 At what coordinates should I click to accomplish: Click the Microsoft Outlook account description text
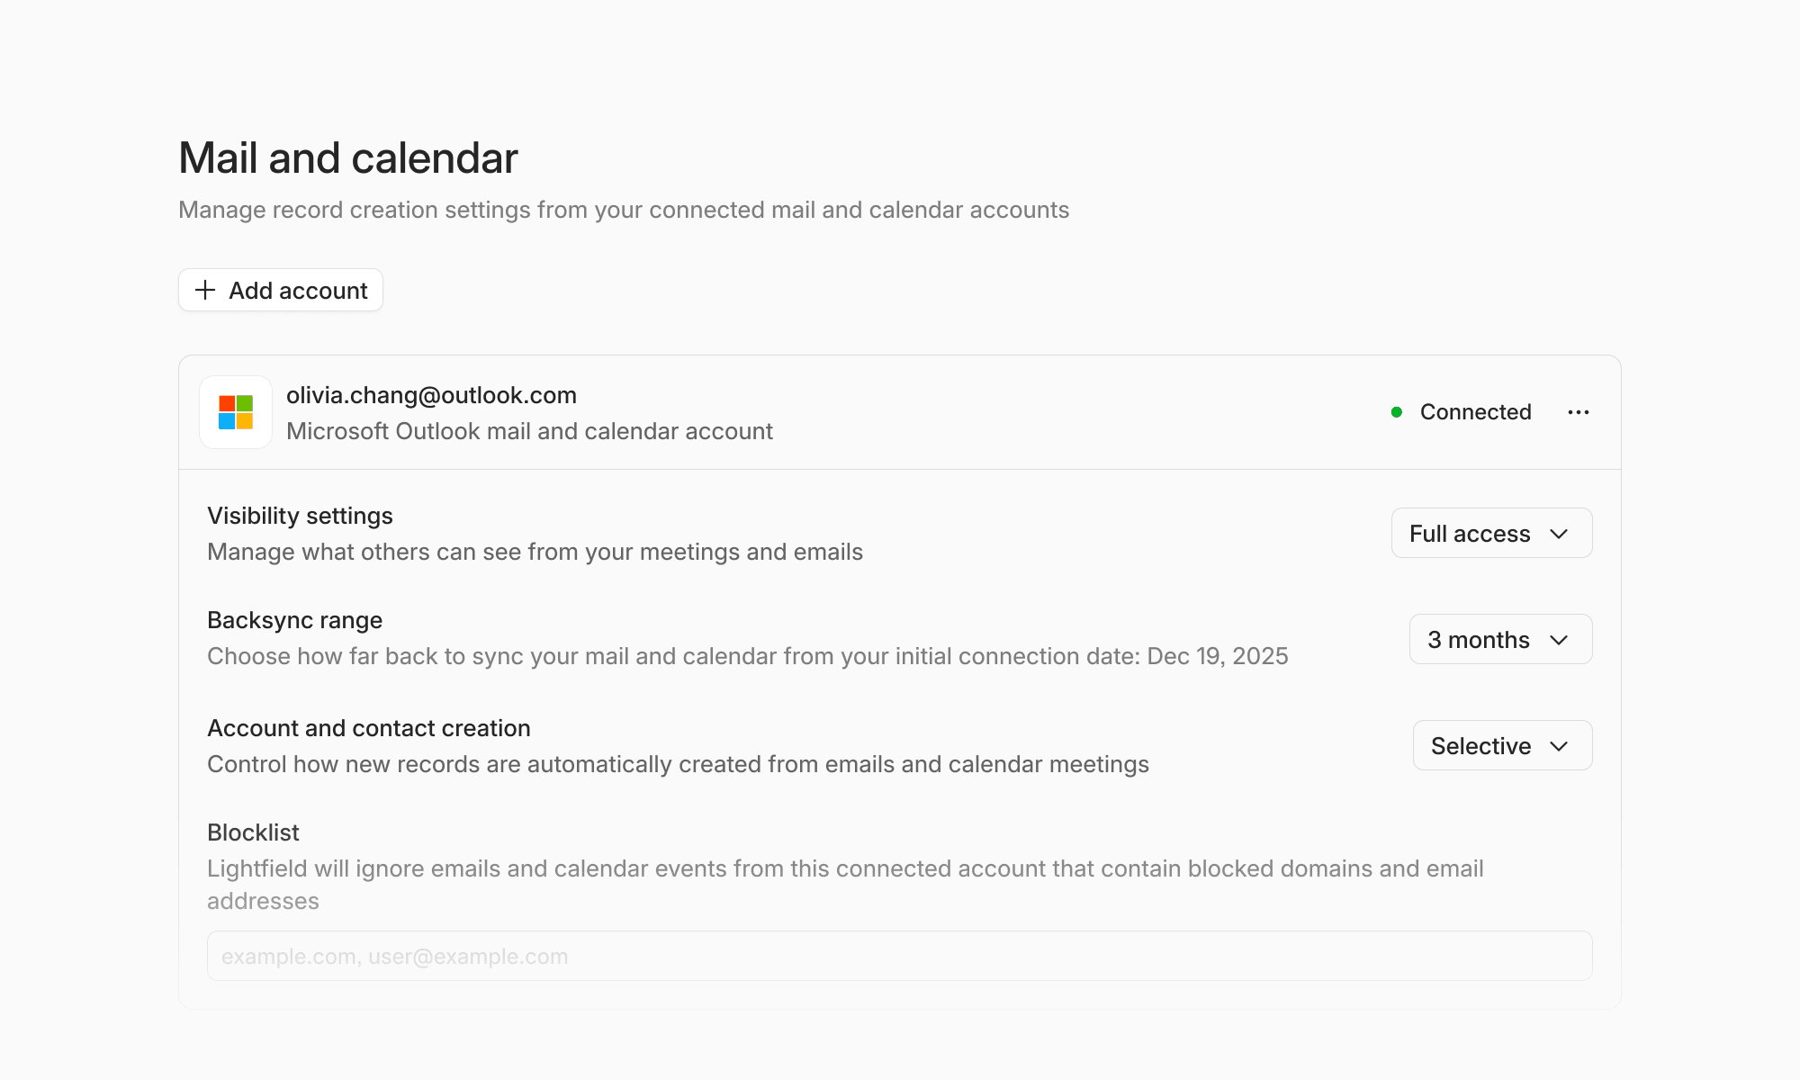(529, 431)
